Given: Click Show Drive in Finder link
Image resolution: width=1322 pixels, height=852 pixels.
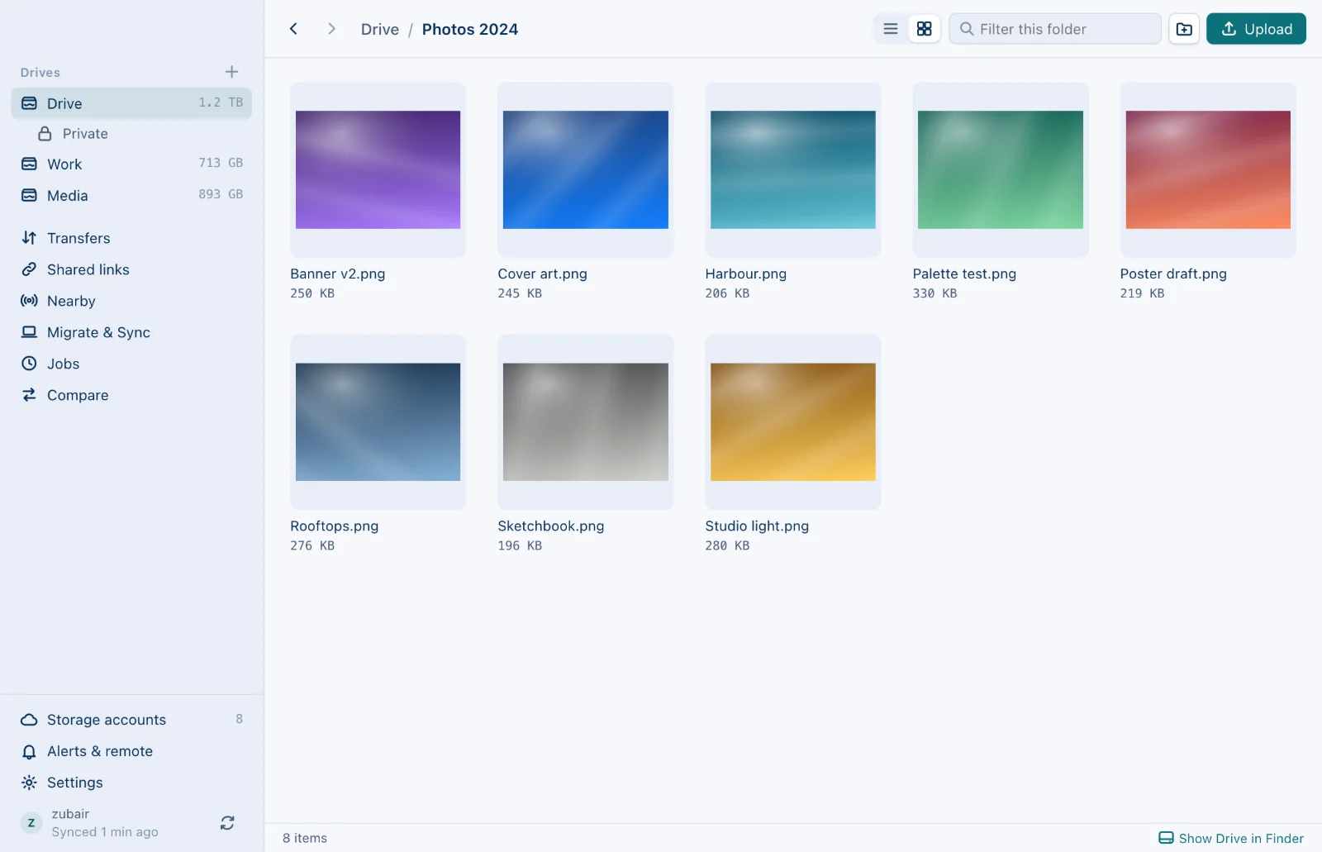Looking at the screenshot, I should [1231, 838].
